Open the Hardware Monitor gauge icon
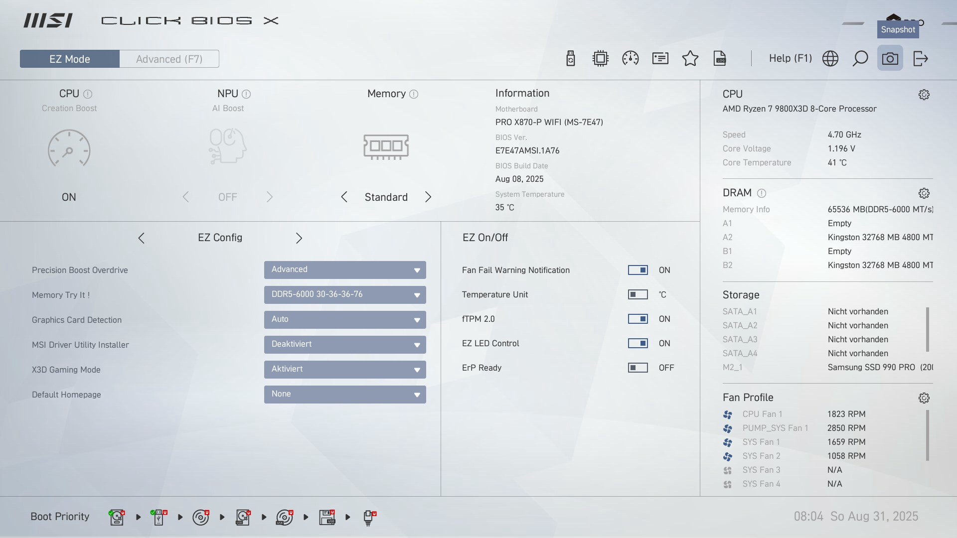 coord(630,58)
